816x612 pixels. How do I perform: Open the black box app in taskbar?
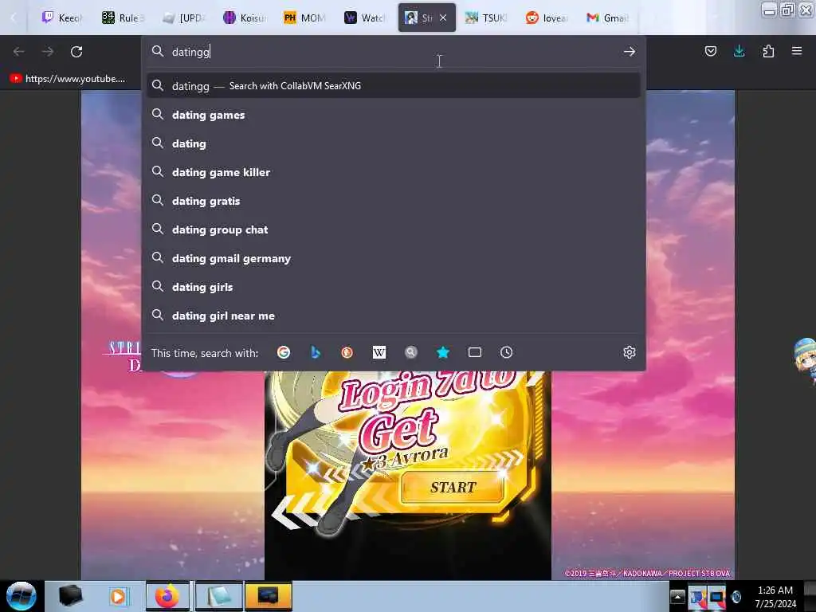coord(70,596)
